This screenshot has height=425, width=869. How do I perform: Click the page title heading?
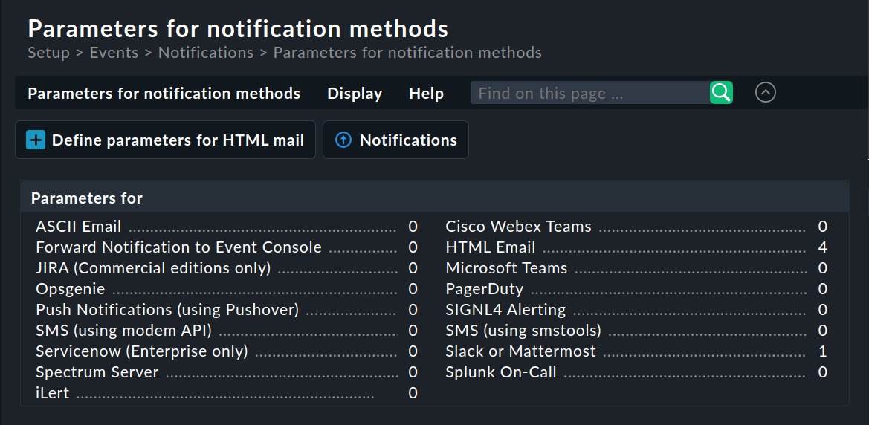coord(238,28)
